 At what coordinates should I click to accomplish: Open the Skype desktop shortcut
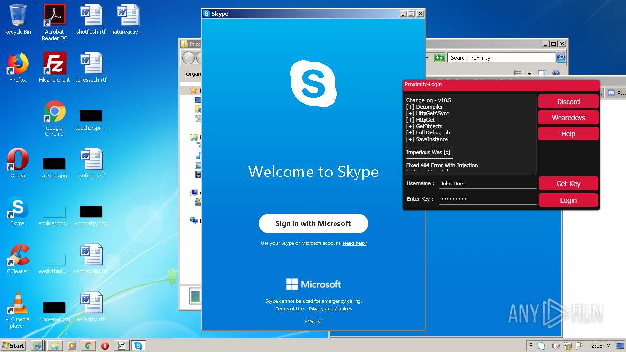(x=18, y=211)
